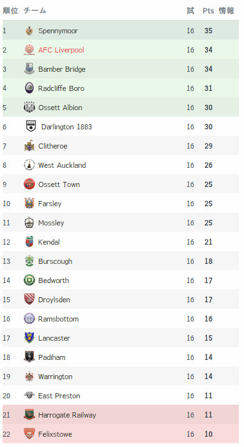This screenshot has height=447, width=244.
Task: Open the West Auckland team link
Action: 62,165
